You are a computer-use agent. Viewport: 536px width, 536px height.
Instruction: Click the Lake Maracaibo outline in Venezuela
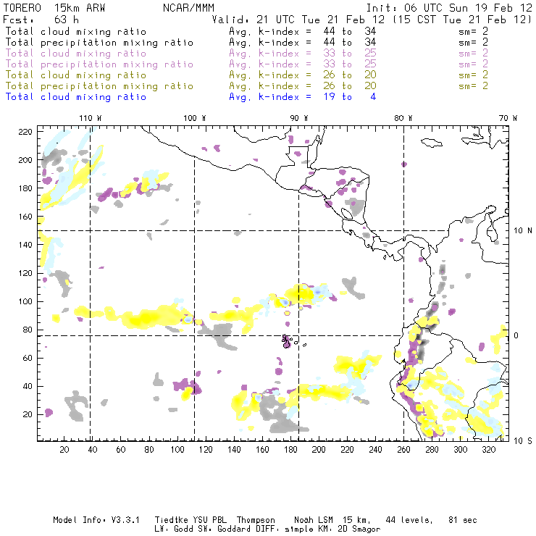(x=492, y=234)
